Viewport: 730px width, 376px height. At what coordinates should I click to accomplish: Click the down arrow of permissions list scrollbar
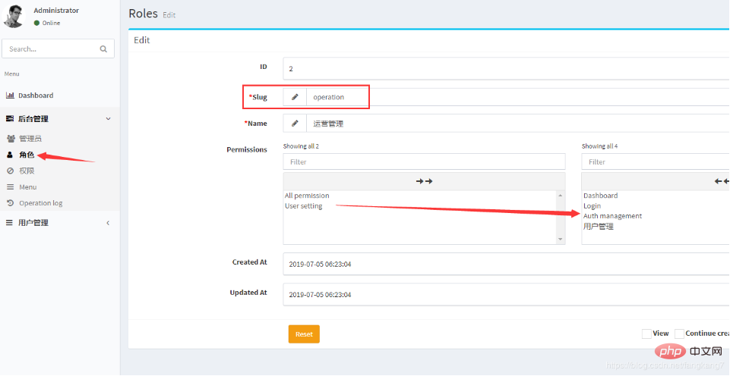click(561, 240)
